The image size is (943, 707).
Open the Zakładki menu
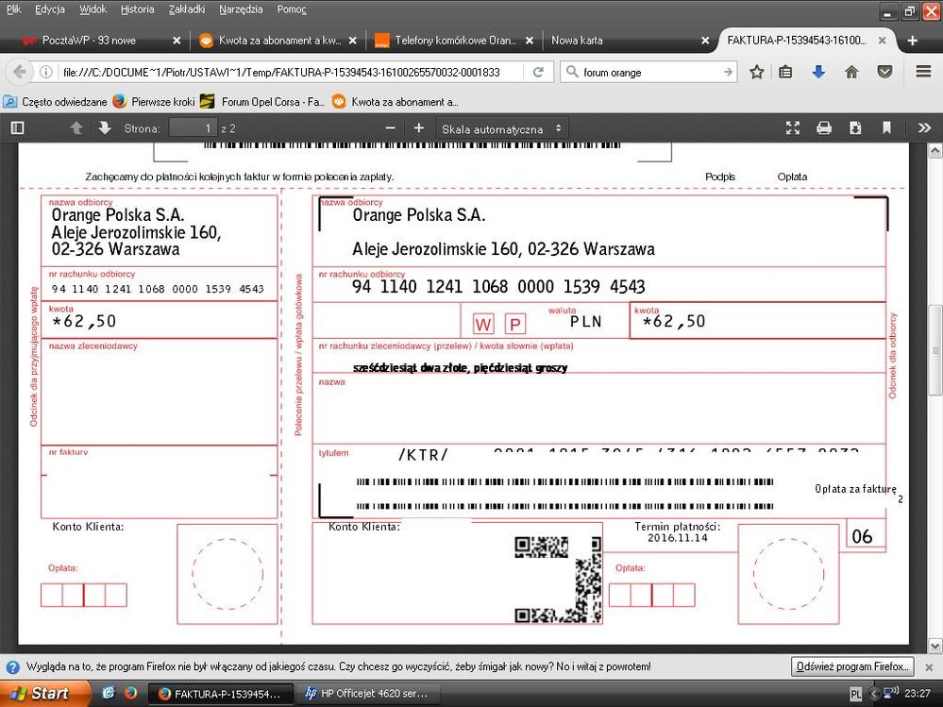pyautogui.click(x=186, y=8)
